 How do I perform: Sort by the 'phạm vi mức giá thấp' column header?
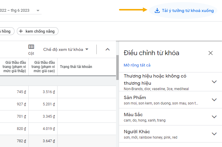coord(15,67)
